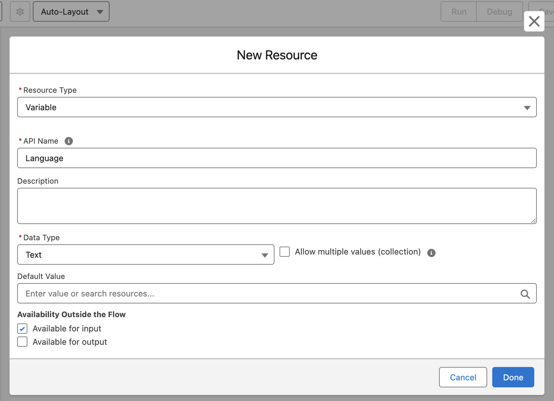Click the Availability Outside the Flow heading
The width and height of the screenshot is (554, 401).
coord(72,314)
